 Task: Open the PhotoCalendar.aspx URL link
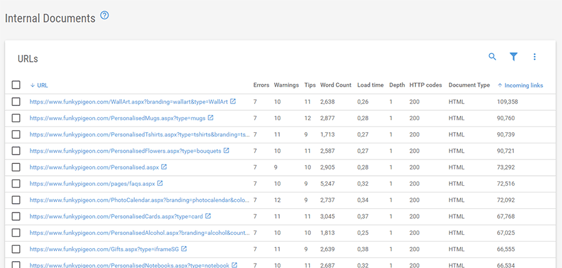tap(140, 200)
